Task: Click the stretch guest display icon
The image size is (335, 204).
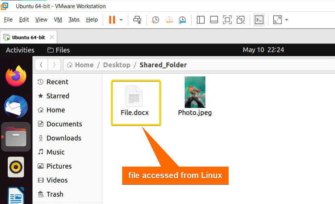Action: [x=277, y=20]
